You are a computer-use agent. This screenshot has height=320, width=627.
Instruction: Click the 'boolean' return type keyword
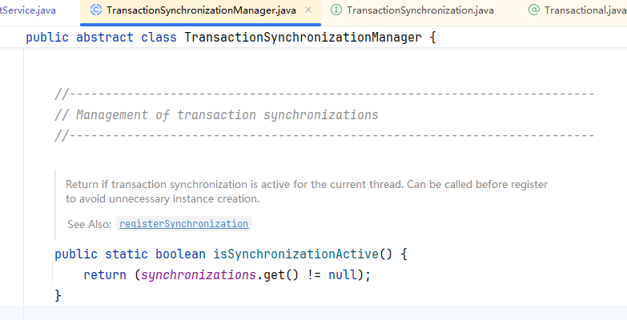point(180,254)
